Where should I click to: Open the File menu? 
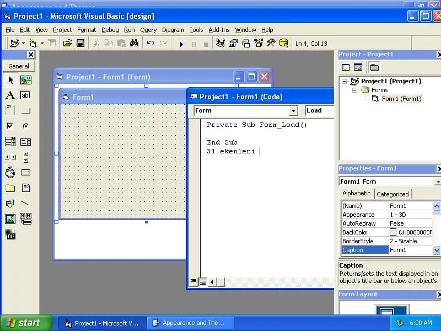point(10,30)
